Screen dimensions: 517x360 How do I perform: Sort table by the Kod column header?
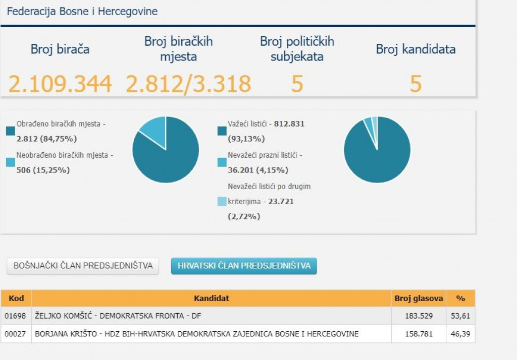16,298
